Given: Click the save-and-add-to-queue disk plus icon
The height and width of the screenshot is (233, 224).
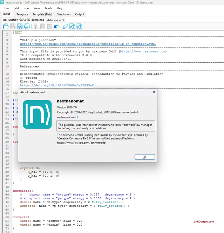Looking at the screenshot, I should [72, 26].
